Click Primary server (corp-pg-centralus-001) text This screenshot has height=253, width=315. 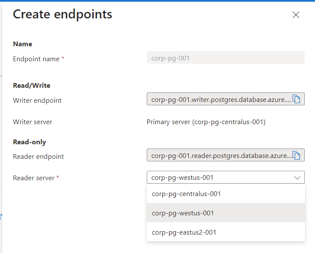(206, 122)
